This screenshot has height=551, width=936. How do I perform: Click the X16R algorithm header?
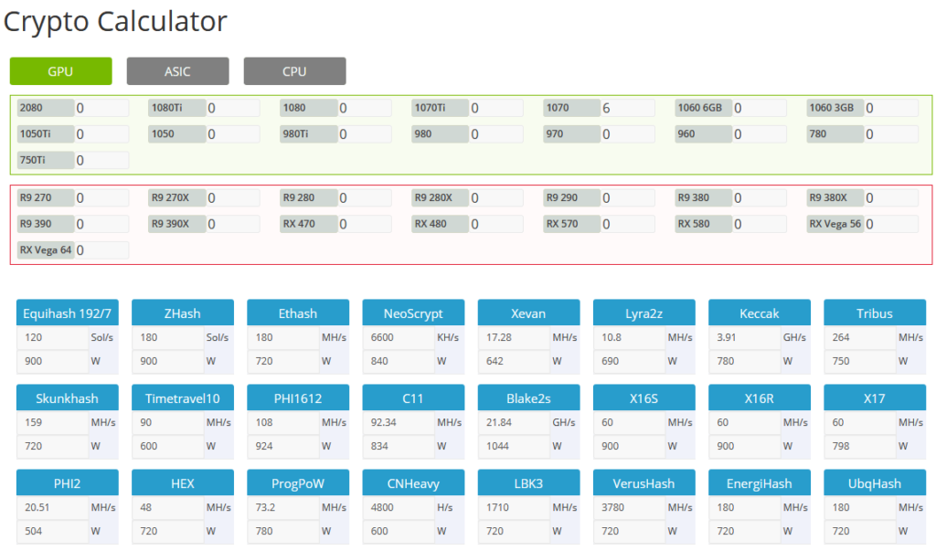click(759, 397)
